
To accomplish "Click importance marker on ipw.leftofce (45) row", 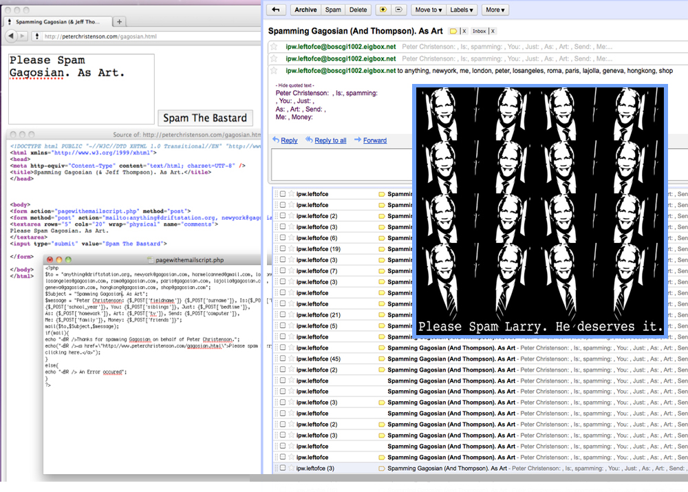I will pos(382,359).
